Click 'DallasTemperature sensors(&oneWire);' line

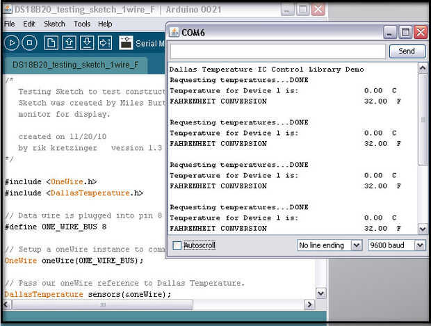click(x=88, y=295)
